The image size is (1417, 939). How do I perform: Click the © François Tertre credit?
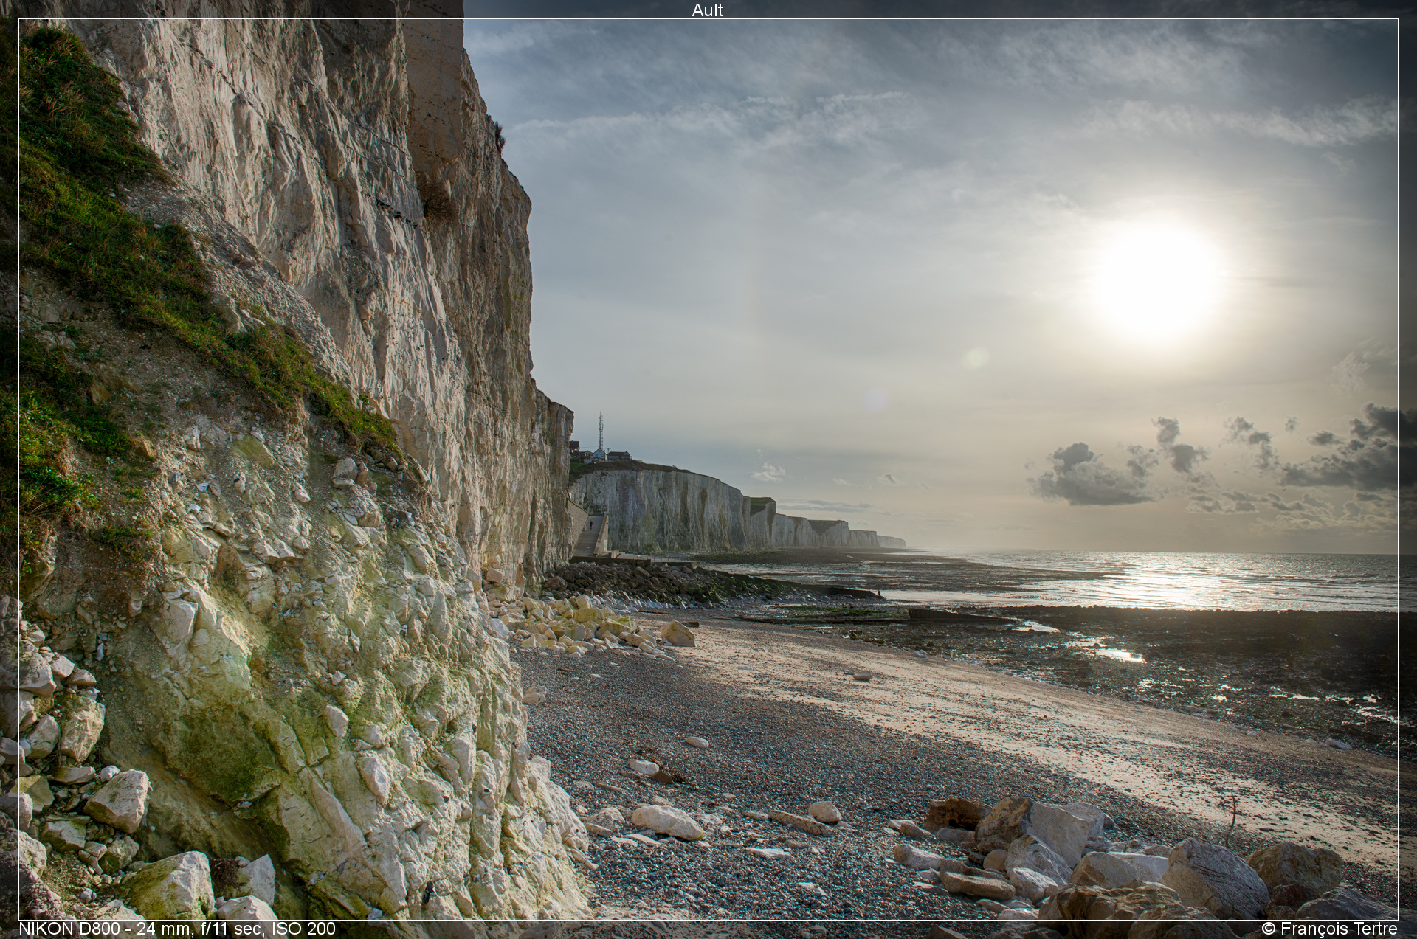pos(1329,929)
